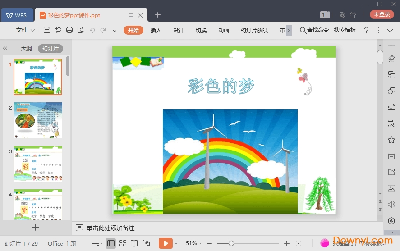
Task: Select slide 1 thumbnail
Action: click(x=38, y=77)
